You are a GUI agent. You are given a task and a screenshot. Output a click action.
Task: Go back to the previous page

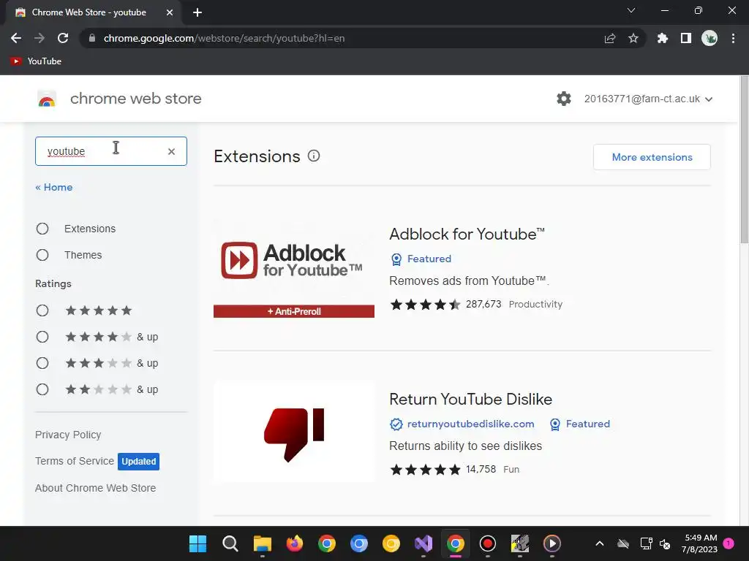pyautogui.click(x=16, y=38)
